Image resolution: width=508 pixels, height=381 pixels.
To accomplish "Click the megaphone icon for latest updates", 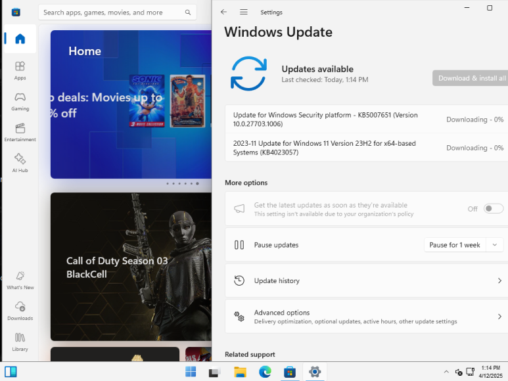I will coord(239,209).
